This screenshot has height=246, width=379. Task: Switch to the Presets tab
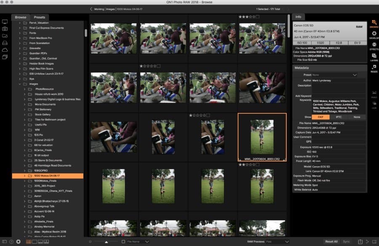coord(39,17)
